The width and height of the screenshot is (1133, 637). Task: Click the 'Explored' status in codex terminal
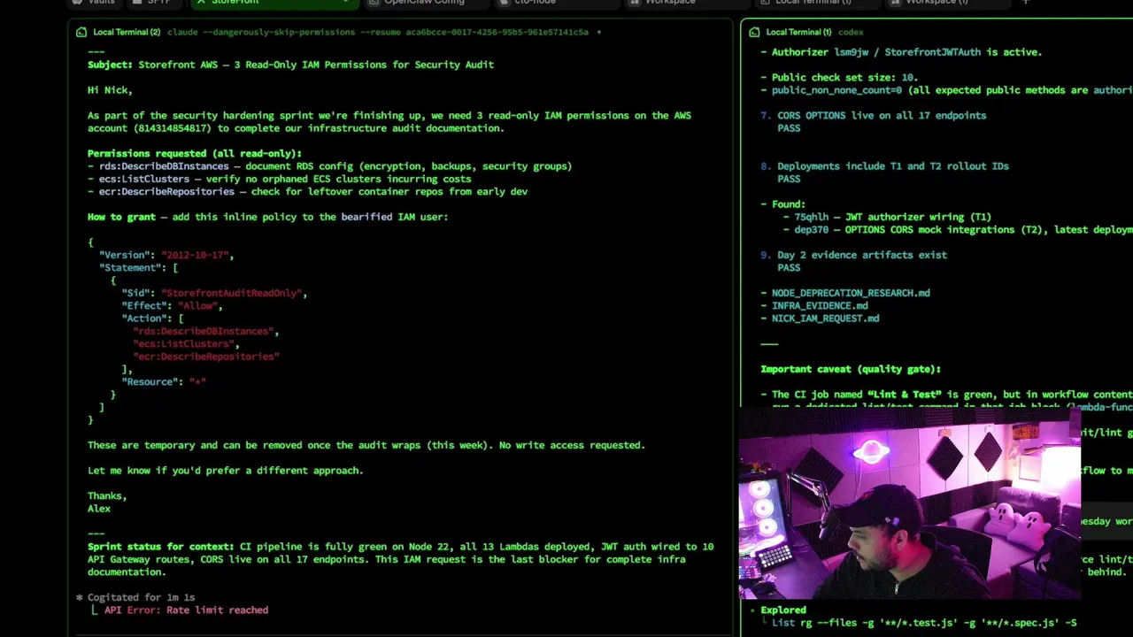point(783,610)
